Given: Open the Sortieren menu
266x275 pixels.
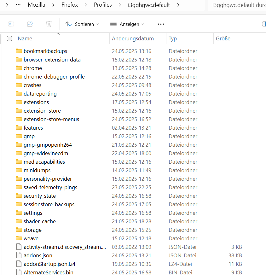Looking at the screenshot, I should coord(82,24).
